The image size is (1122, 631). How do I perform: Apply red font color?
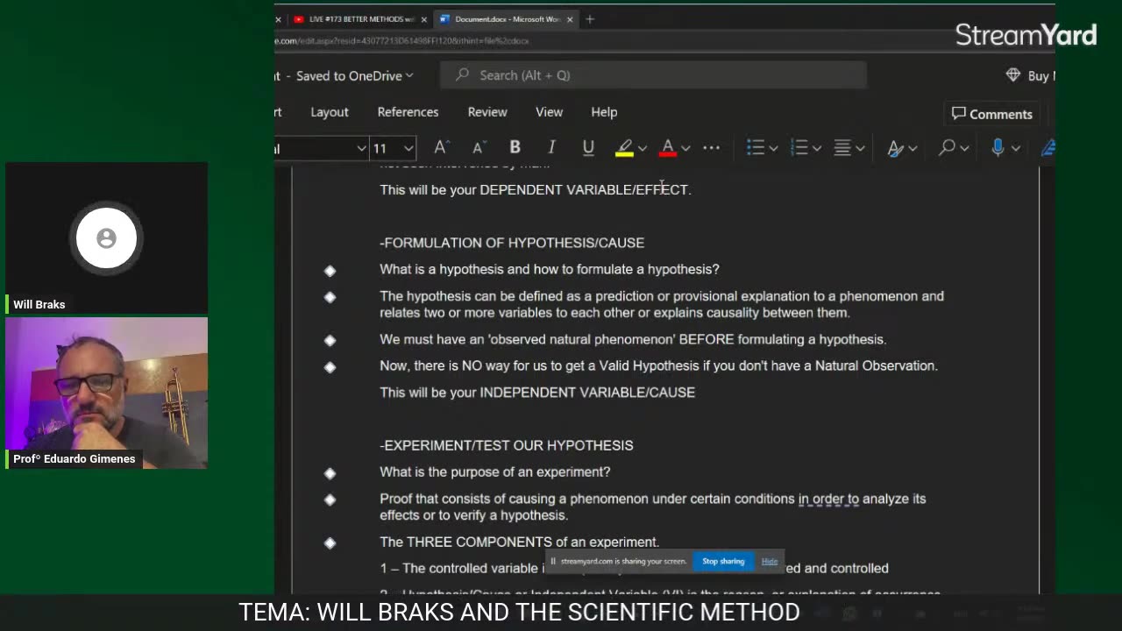click(668, 148)
